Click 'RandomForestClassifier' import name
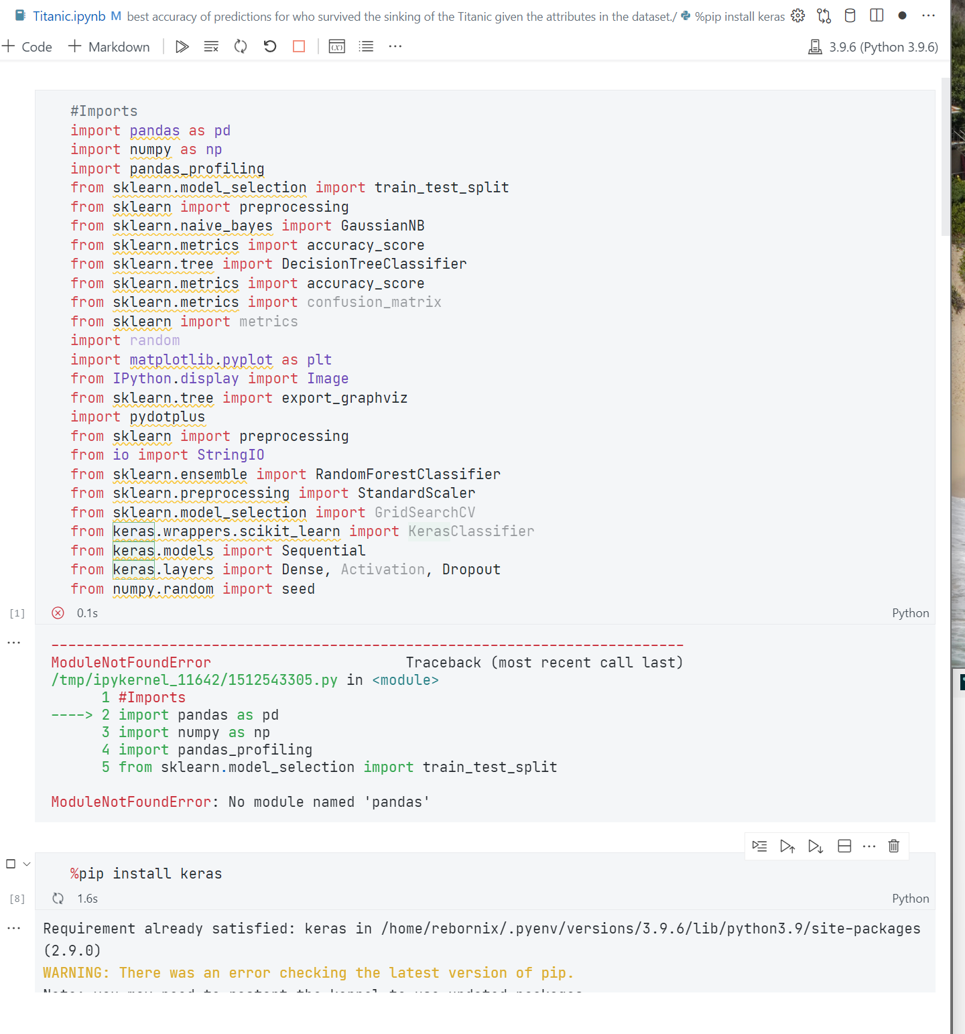This screenshot has height=1034, width=965. (408, 474)
